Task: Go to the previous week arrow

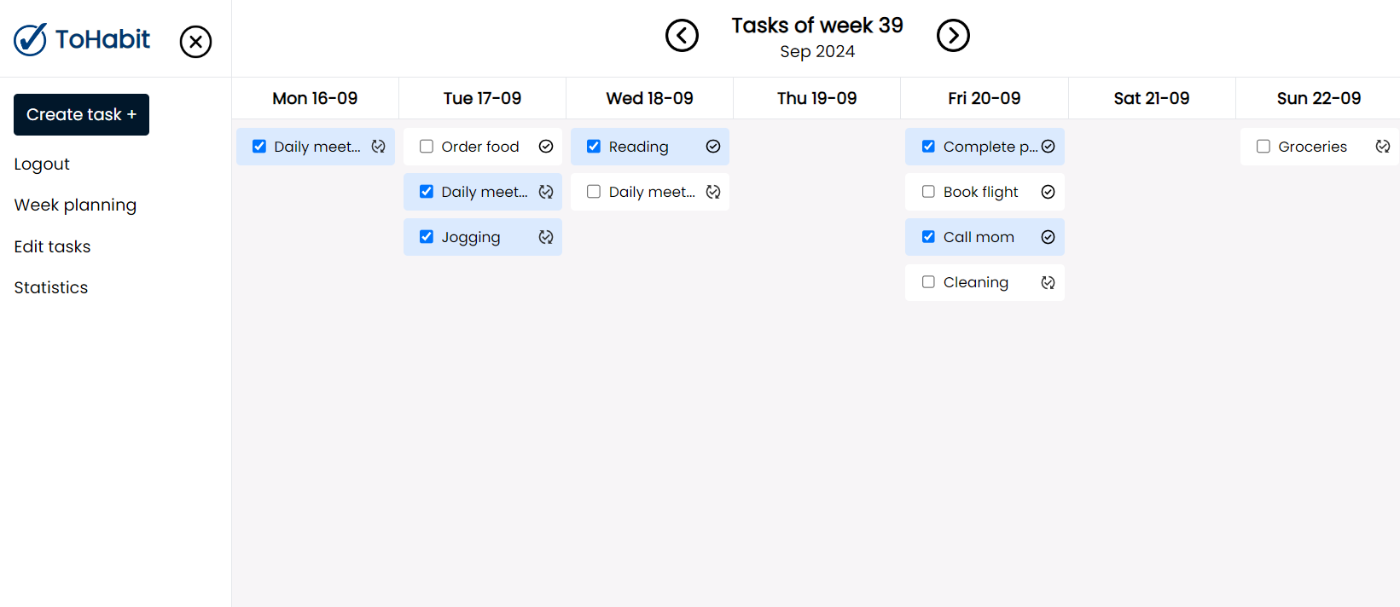Action: (x=682, y=36)
